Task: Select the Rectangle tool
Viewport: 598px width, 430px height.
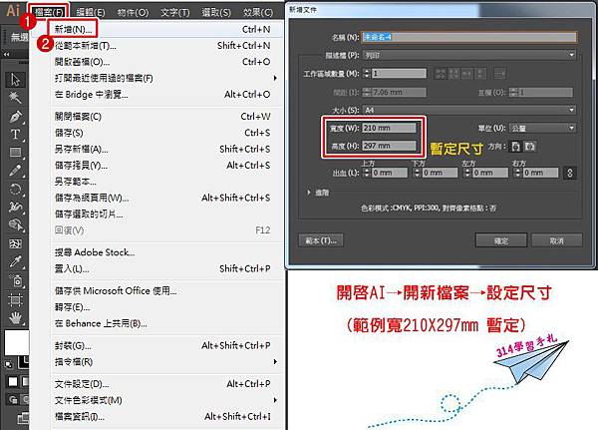Action: point(15,153)
